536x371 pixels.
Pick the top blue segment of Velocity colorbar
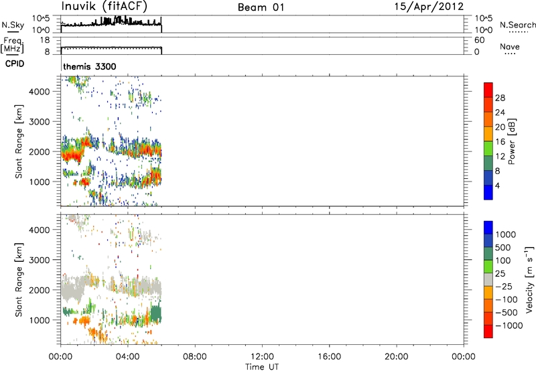(488, 228)
